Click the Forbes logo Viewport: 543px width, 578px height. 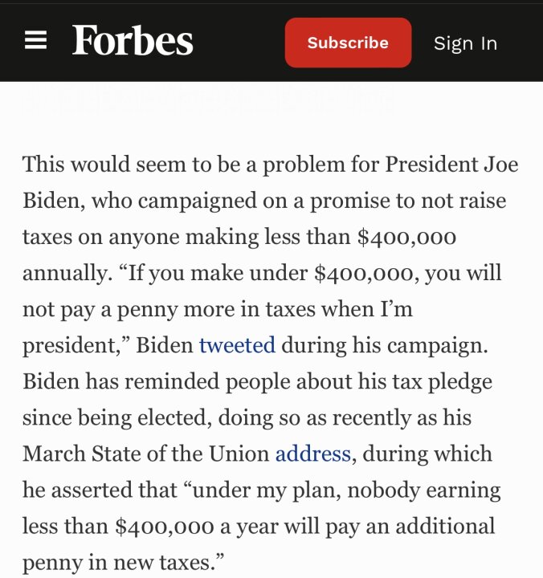133,41
